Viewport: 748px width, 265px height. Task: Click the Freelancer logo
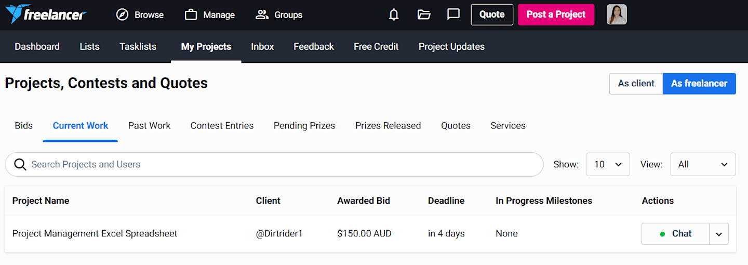click(46, 15)
